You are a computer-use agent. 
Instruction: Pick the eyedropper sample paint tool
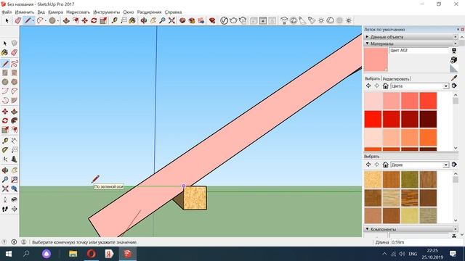pyautogui.click(x=453, y=78)
